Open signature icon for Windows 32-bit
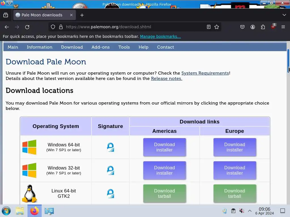 point(110,170)
